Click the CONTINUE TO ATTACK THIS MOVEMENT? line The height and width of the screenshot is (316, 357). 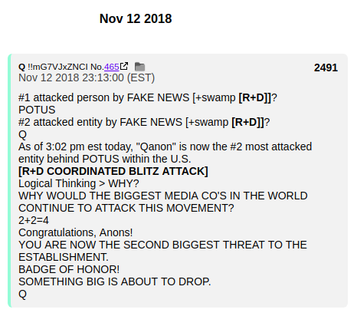pos(126,208)
